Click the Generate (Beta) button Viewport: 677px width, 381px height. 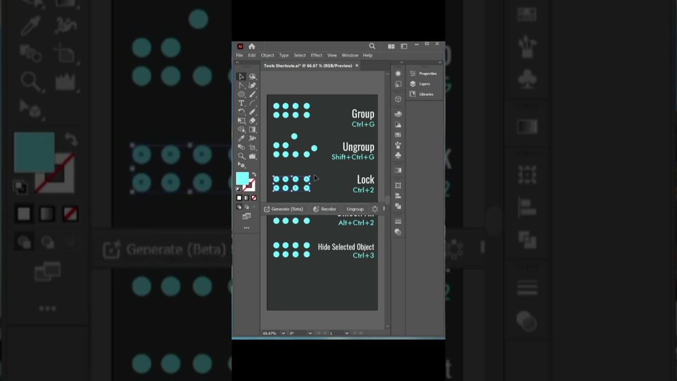click(283, 209)
